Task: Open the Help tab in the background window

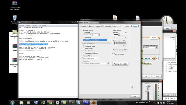Action: coord(167,28)
